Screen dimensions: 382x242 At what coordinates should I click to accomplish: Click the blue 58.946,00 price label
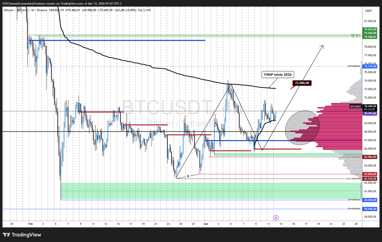(x=370, y=209)
